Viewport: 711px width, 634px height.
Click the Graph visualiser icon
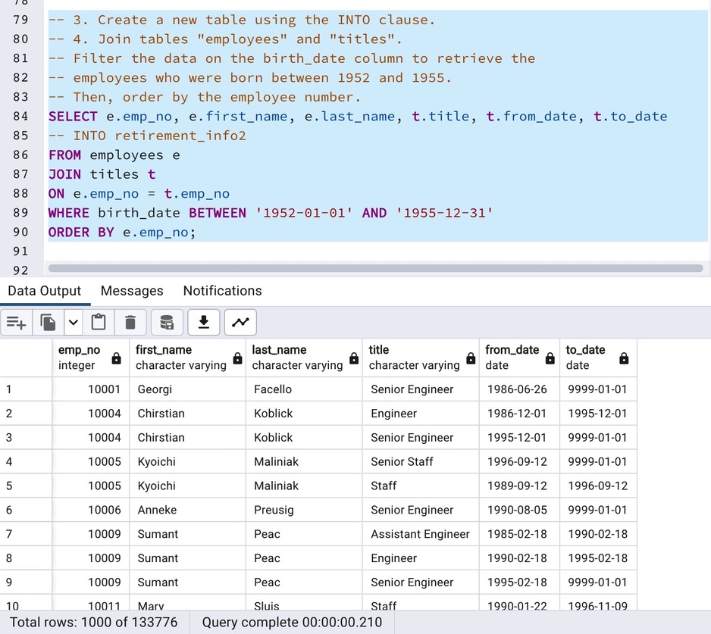[240, 323]
